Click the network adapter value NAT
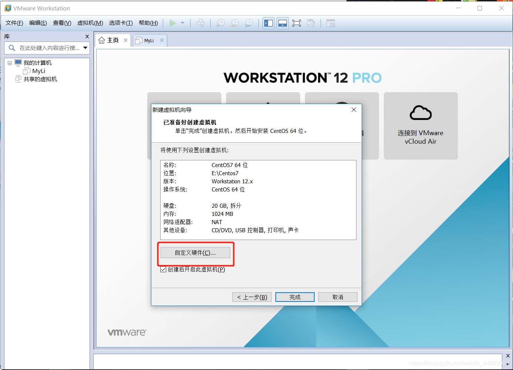The image size is (513, 370). pyautogui.click(x=217, y=222)
